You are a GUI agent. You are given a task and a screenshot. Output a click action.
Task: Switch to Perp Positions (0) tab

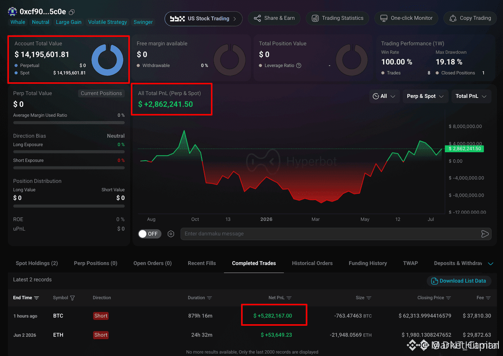tap(96, 263)
